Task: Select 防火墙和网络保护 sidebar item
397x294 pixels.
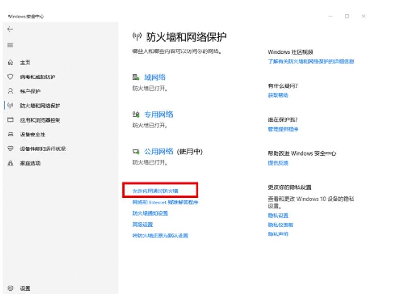Action: point(40,106)
